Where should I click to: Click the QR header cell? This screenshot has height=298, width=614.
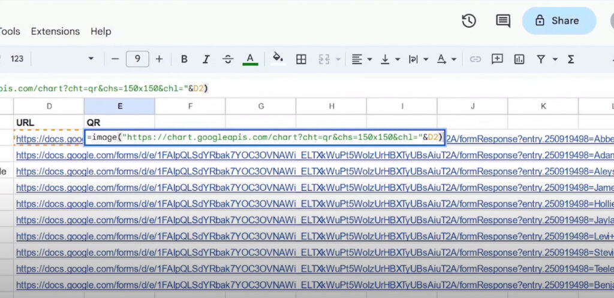[x=119, y=123]
